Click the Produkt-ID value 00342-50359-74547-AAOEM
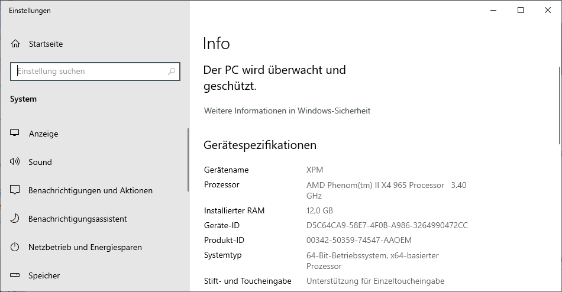Screen dimensions: 562x292 pyautogui.click(x=359, y=240)
